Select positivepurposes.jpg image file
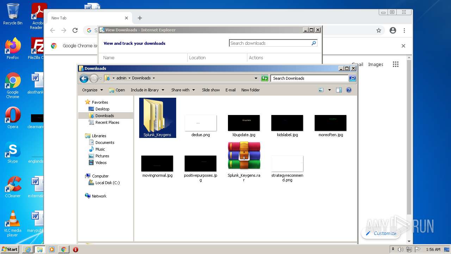Screen dimensions: 451x254 (200, 168)
